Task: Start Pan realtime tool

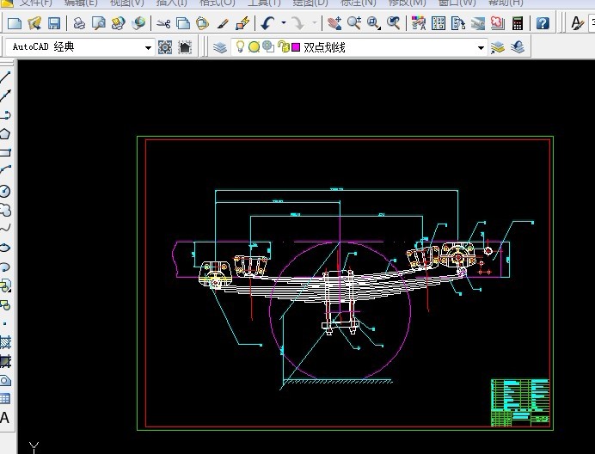Action: pos(334,23)
